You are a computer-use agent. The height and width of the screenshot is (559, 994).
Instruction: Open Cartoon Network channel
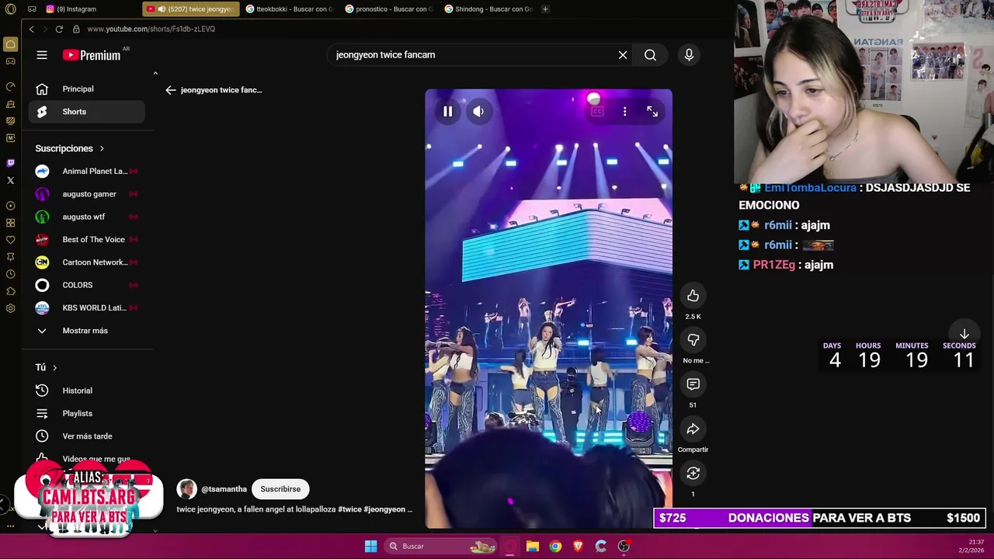(87, 262)
